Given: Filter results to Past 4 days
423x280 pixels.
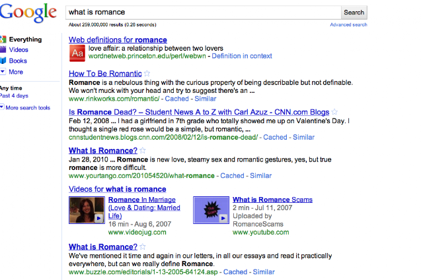Looking at the screenshot, I should coord(14,96).
